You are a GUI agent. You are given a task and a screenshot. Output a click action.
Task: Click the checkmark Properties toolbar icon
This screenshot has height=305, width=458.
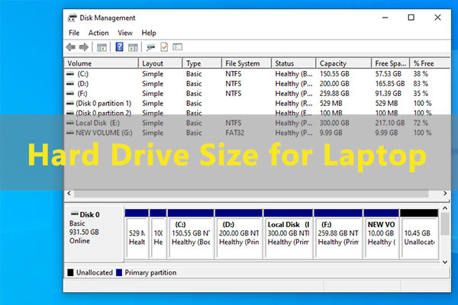pyautogui.click(x=164, y=47)
